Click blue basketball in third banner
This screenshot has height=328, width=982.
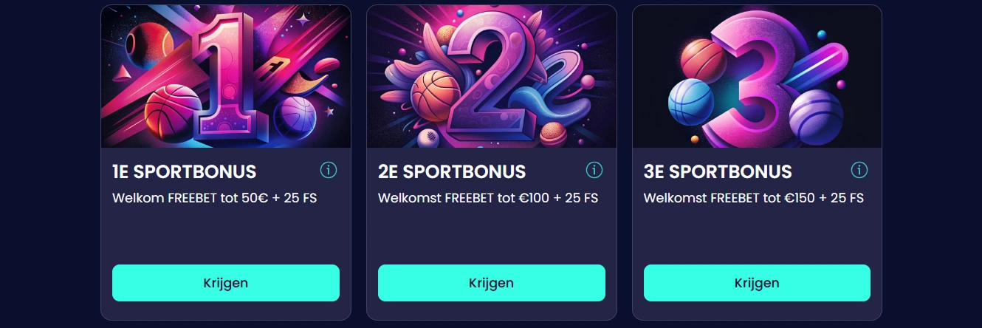[x=691, y=101]
